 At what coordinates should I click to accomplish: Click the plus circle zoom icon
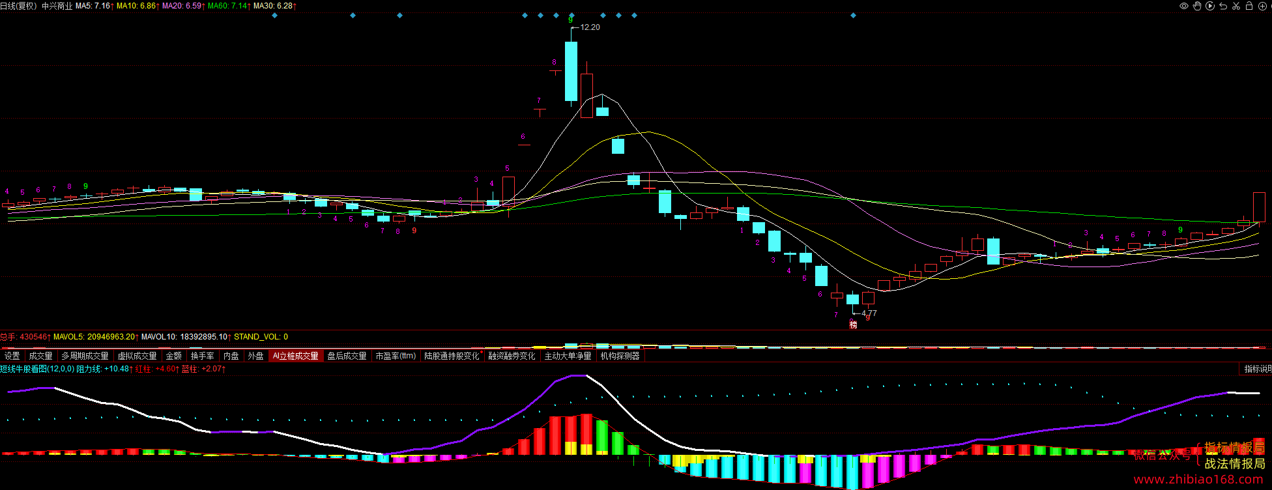[1262, 6]
